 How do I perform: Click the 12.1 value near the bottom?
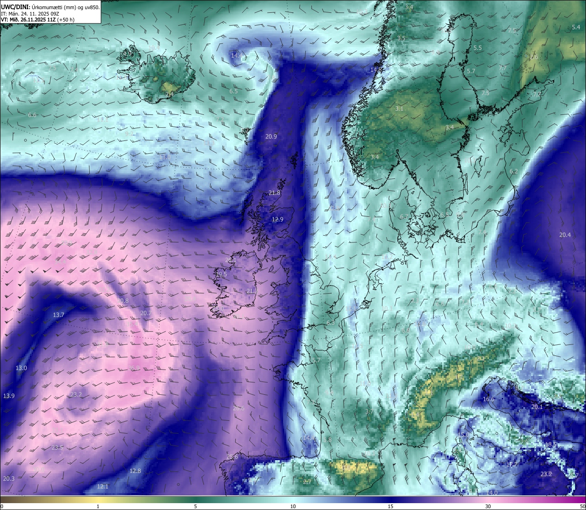pyautogui.click(x=103, y=487)
